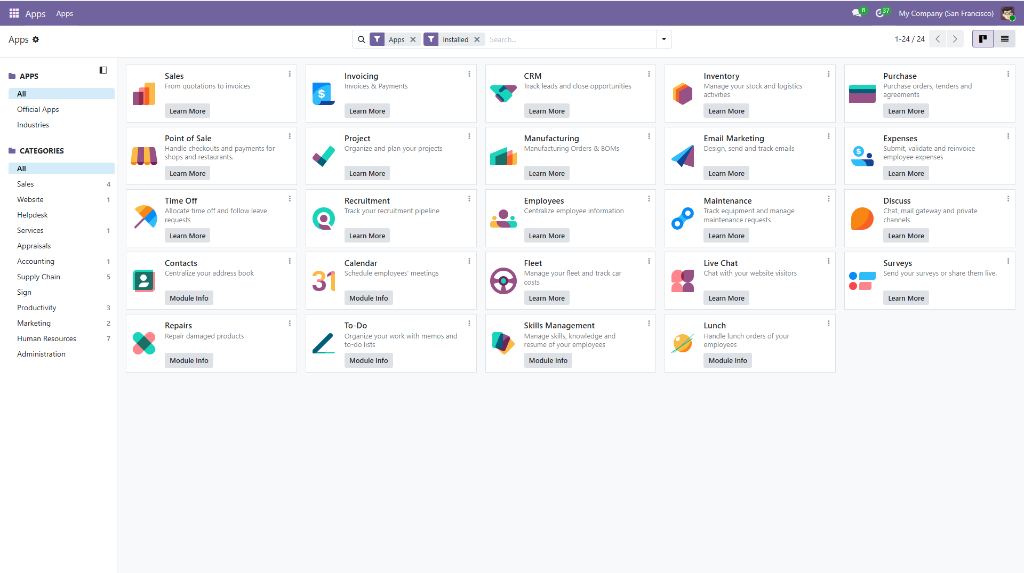The height and width of the screenshot is (573, 1024).
Task: Open the activities clock icon showing 37
Action: (880, 13)
